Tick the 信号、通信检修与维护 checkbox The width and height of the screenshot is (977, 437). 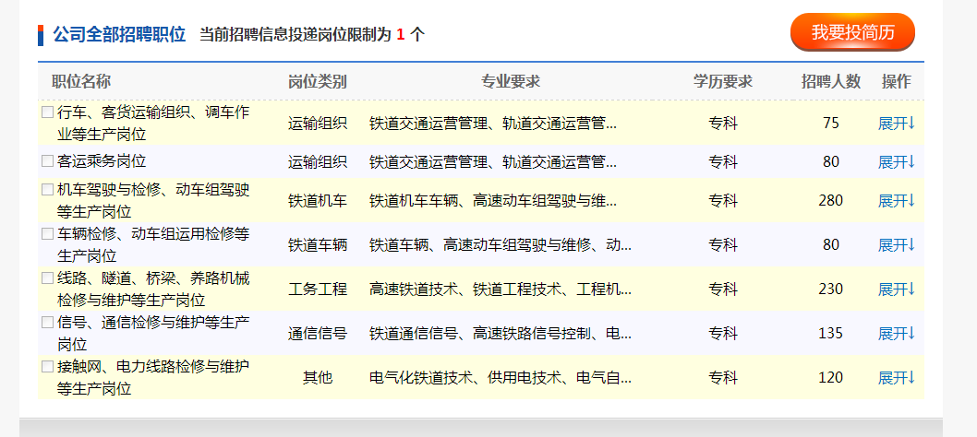[x=47, y=323]
